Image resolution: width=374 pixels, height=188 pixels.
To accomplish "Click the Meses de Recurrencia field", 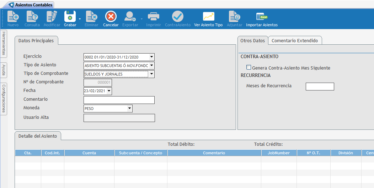I will 320,87.
